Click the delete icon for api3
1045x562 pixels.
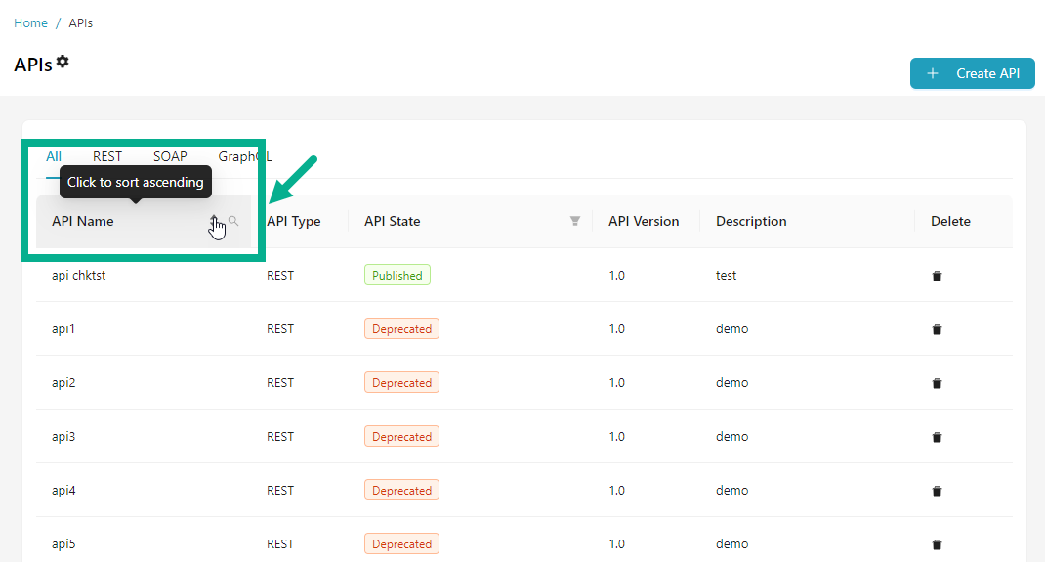937,437
